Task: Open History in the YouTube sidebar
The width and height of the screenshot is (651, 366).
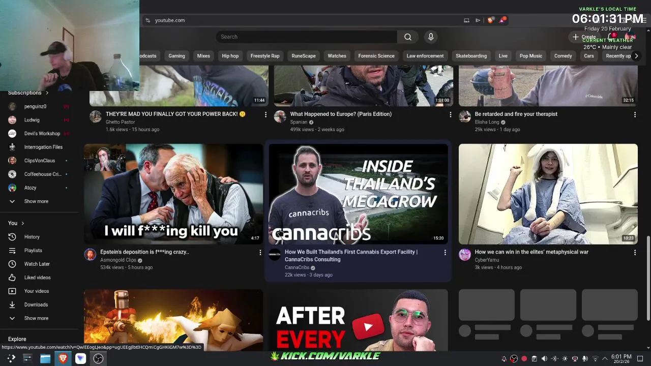Action: point(38,237)
